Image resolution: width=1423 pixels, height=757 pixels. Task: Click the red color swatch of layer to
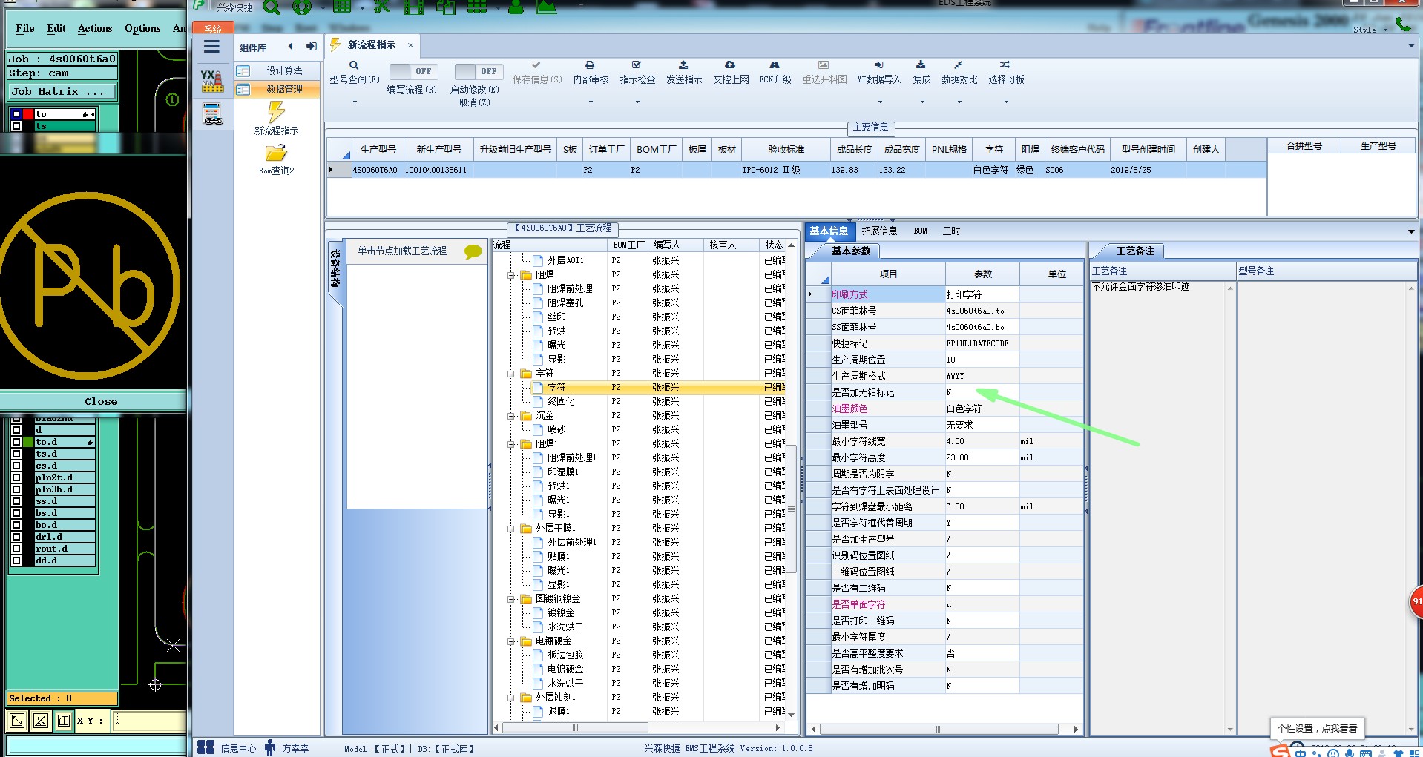click(x=28, y=114)
